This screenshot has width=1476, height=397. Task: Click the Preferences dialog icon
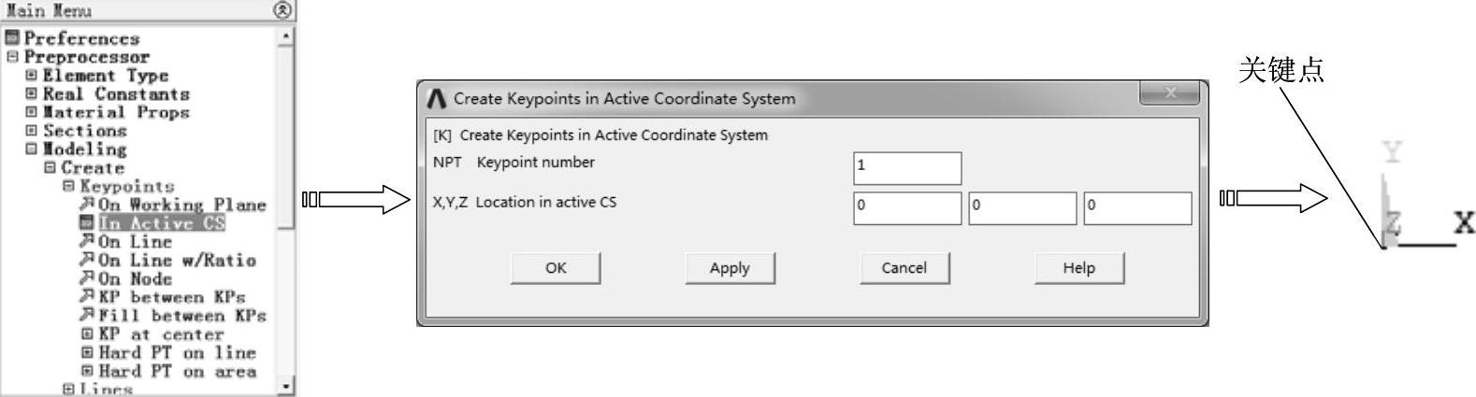point(12,38)
